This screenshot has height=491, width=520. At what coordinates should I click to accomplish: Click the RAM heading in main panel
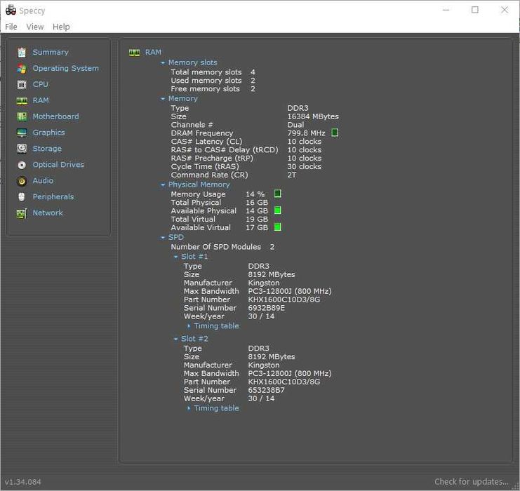(153, 53)
